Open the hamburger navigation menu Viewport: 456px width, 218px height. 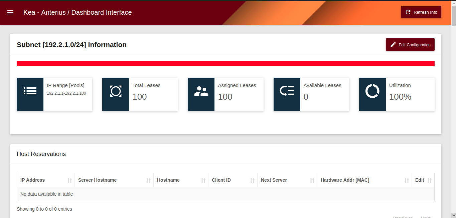pos(10,12)
